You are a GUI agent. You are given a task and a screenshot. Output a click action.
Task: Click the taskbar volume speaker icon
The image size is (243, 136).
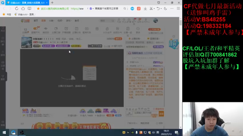click(153, 132)
